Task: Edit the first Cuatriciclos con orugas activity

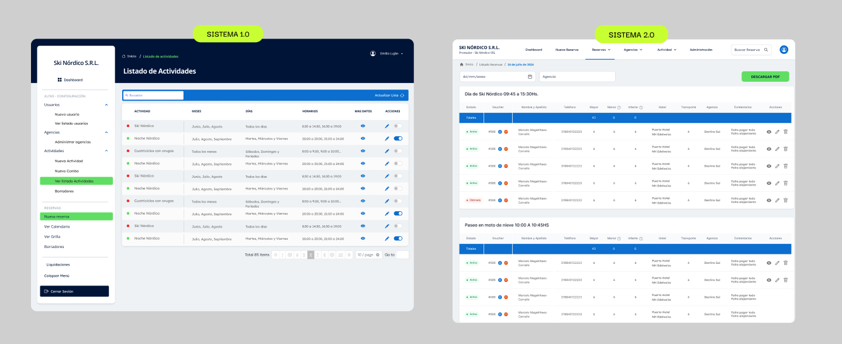Action: pos(387,151)
